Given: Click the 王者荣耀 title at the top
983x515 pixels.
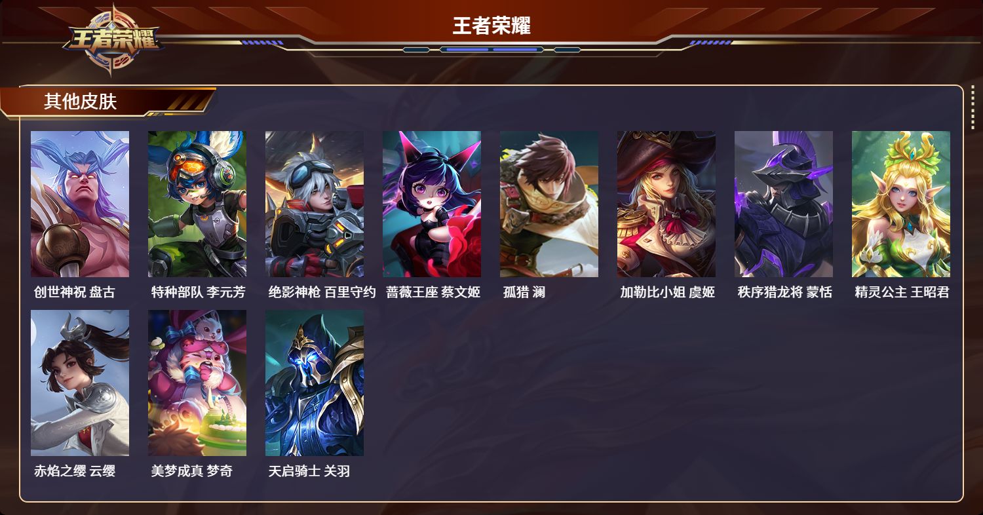Looking at the screenshot, I should tap(491, 26).
